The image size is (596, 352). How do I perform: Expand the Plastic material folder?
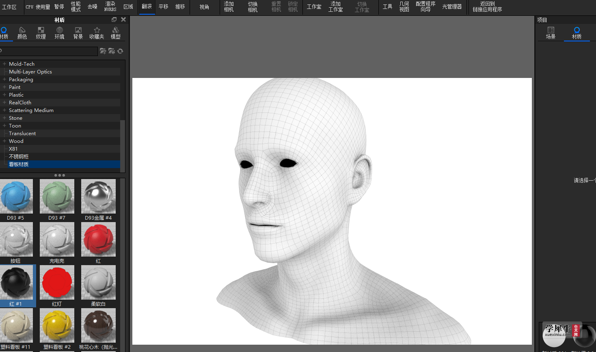coord(4,95)
